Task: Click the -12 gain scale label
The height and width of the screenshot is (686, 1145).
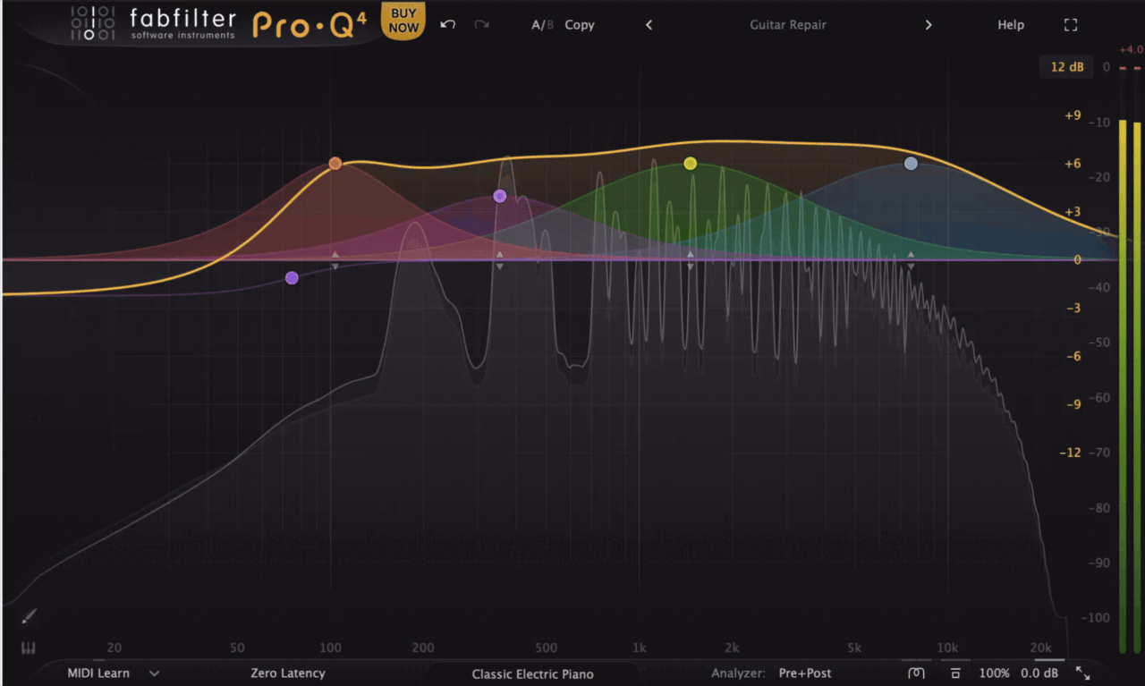Action: coord(1070,453)
